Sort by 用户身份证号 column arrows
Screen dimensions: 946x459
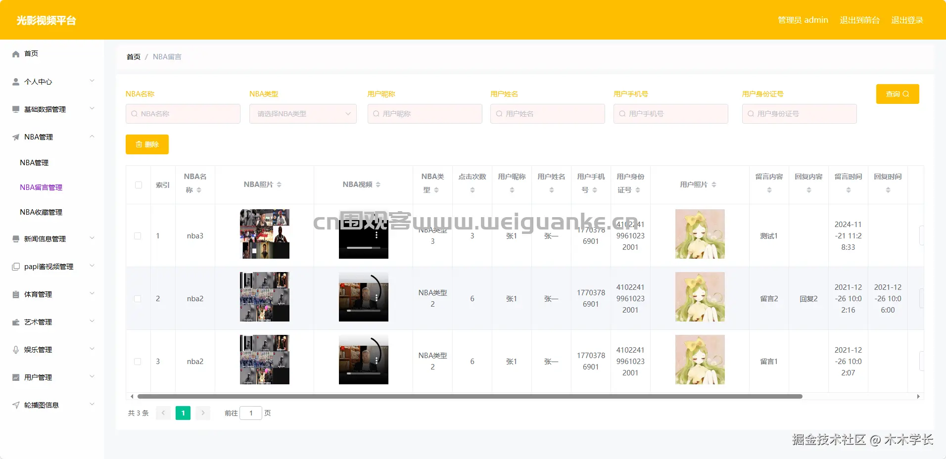pos(638,190)
